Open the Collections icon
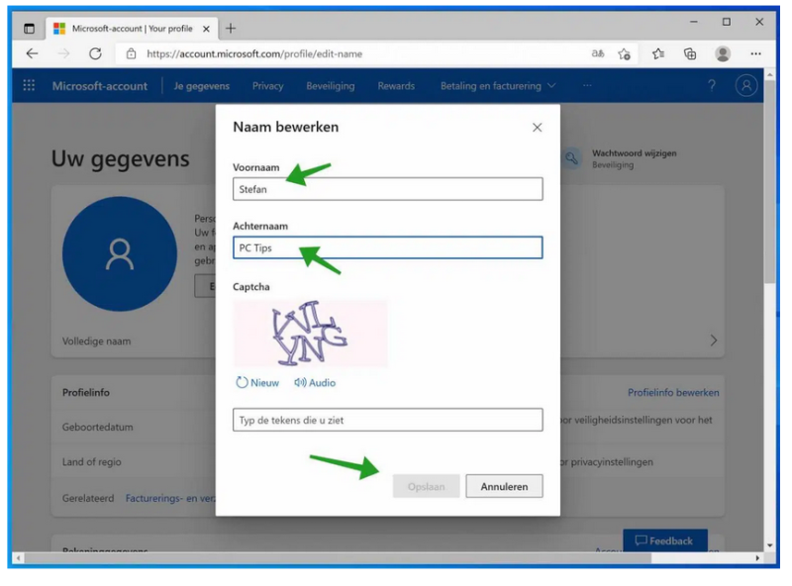The height and width of the screenshot is (586, 792). (x=690, y=53)
